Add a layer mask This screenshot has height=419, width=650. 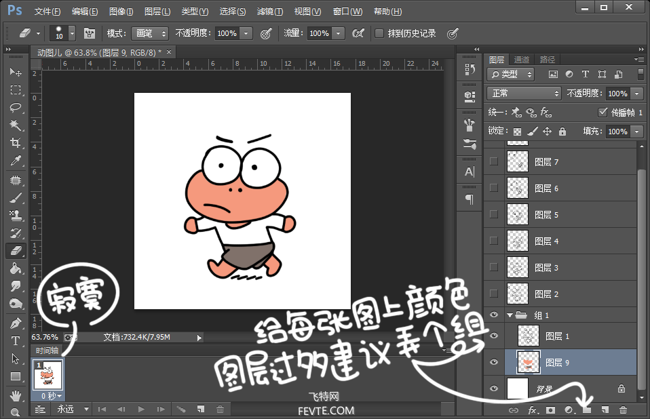pos(550,410)
